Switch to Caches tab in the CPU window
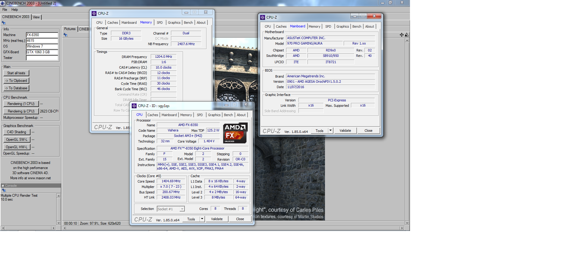The width and height of the screenshot is (577, 274). coord(153,115)
